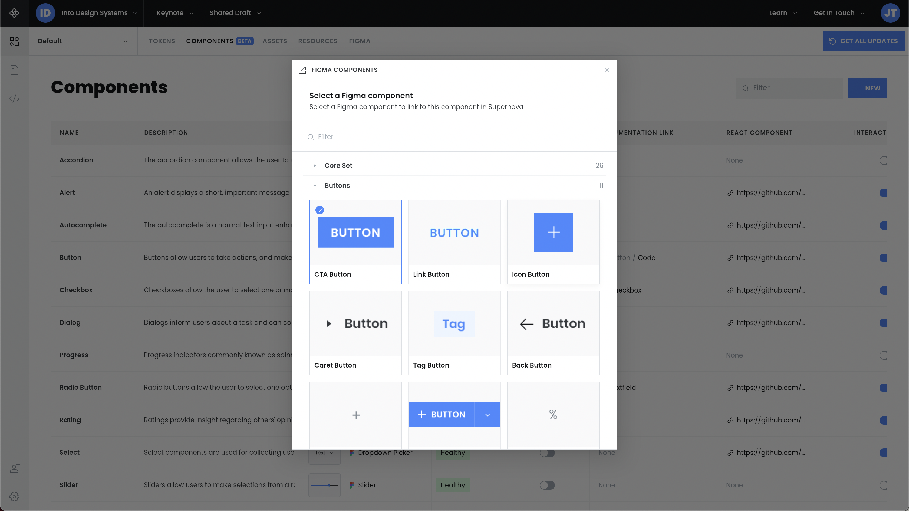909x511 pixels.
Task: Open the settings gear icon
Action: (14, 497)
